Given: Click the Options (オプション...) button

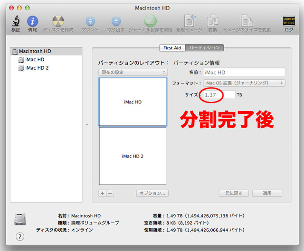Looking at the screenshot, I should click(x=152, y=194).
